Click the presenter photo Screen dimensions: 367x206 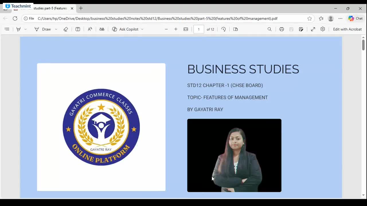pos(234,155)
